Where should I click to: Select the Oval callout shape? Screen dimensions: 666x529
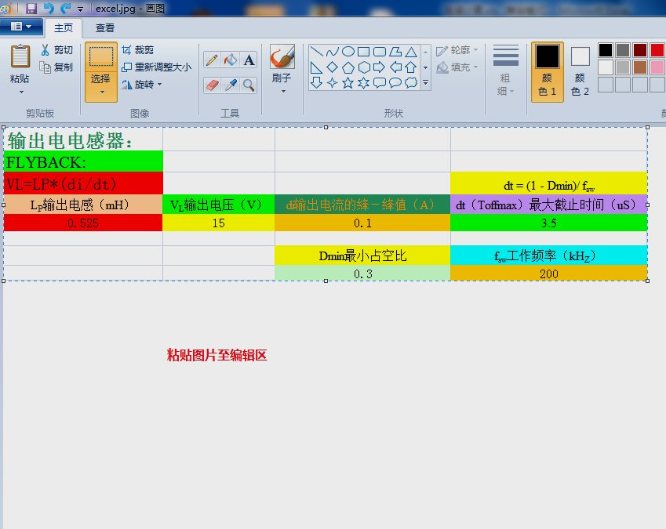[x=395, y=83]
